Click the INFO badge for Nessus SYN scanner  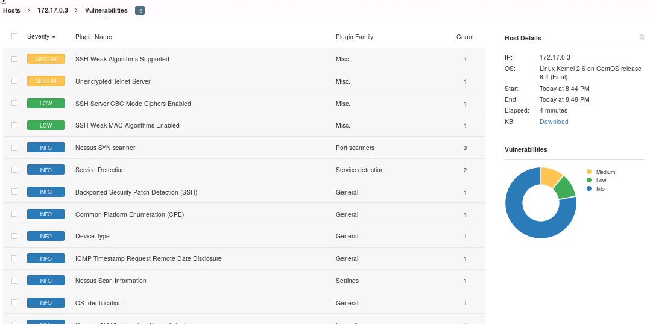pyautogui.click(x=46, y=148)
